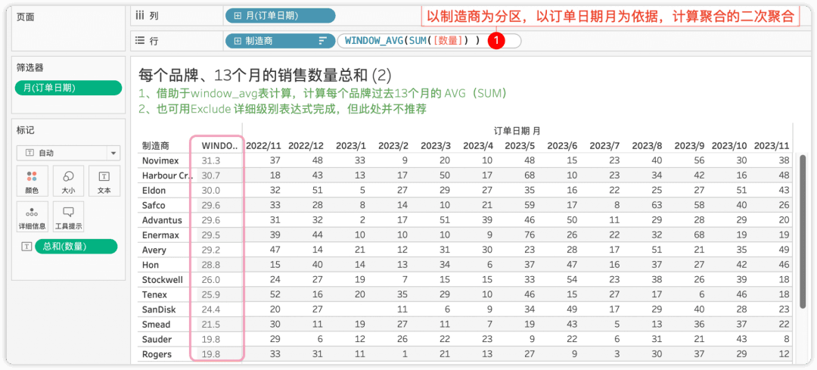Select the 月(订单日期) pill on the columns shelf
The height and width of the screenshot is (370, 817).
(x=281, y=16)
